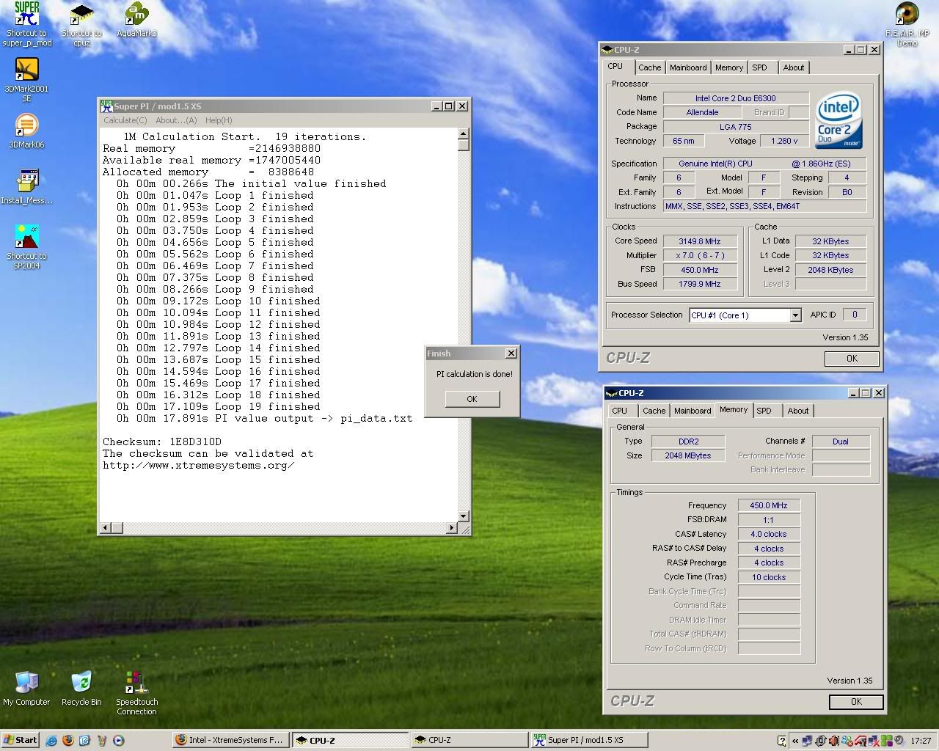The image size is (939, 751).
Task: Open the cpuz desktop shortcut
Action: pyautogui.click(x=81, y=24)
